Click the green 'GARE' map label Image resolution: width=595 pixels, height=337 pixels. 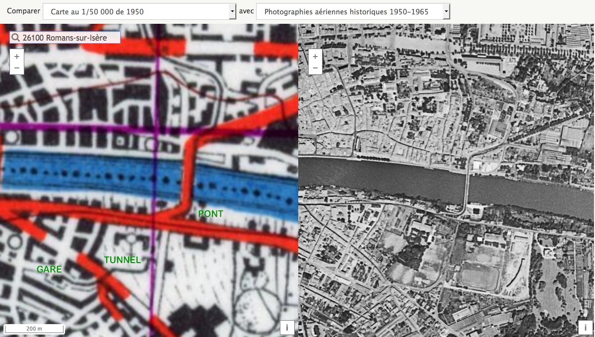[x=49, y=269]
